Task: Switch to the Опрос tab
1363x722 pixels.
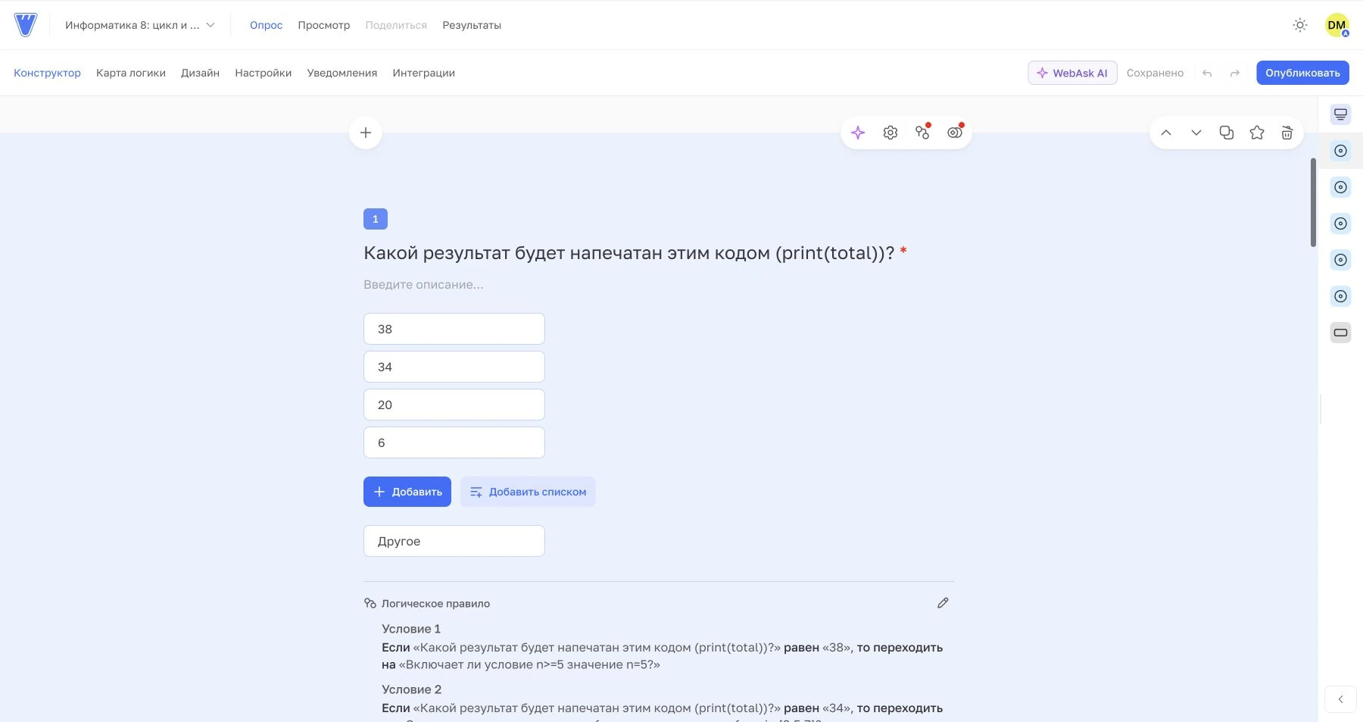Action: pos(266,25)
